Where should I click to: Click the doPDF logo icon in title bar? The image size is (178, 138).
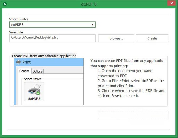click(5, 4)
